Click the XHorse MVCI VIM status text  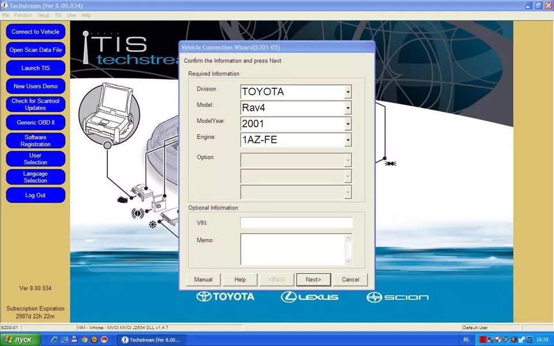[x=122, y=328]
